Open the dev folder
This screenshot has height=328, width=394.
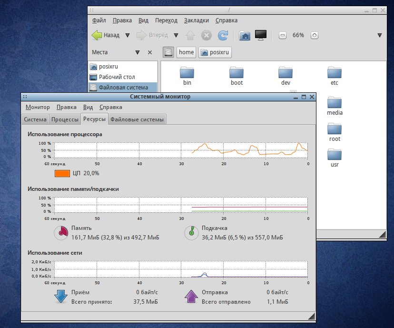click(x=286, y=76)
